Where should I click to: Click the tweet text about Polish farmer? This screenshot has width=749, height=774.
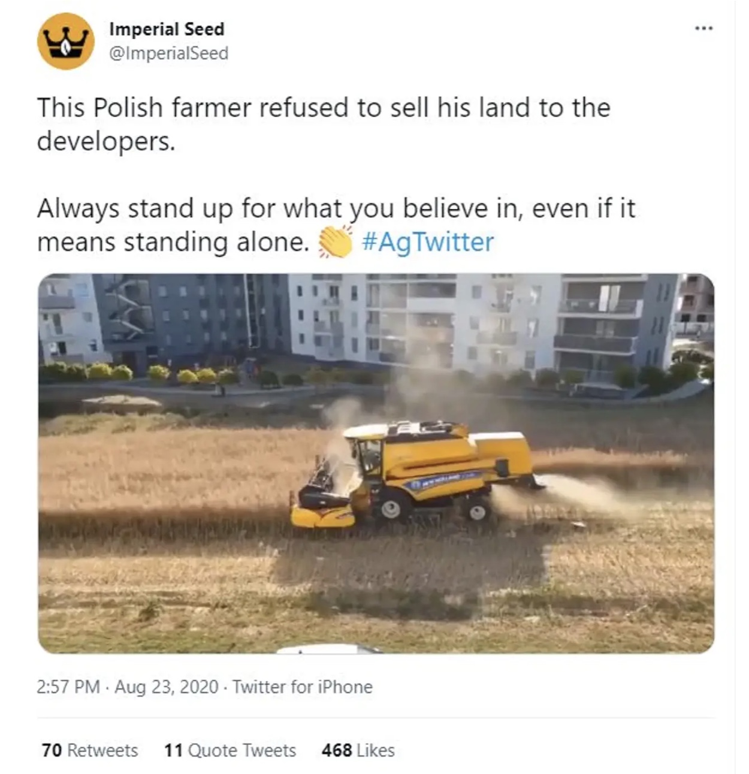coord(324,125)
